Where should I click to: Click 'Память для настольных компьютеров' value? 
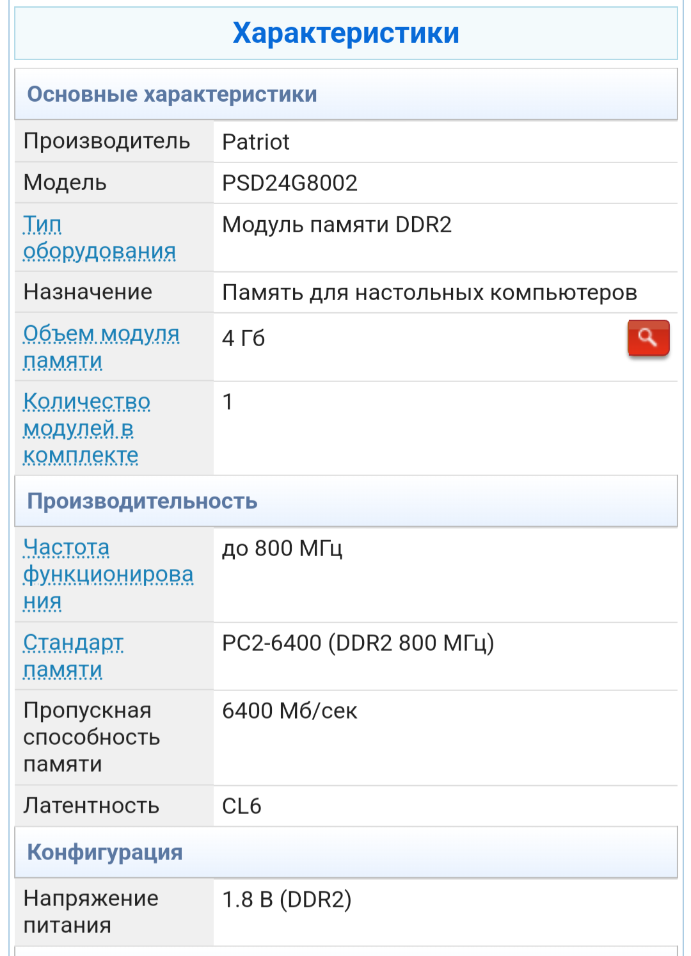tap(429, 293)
